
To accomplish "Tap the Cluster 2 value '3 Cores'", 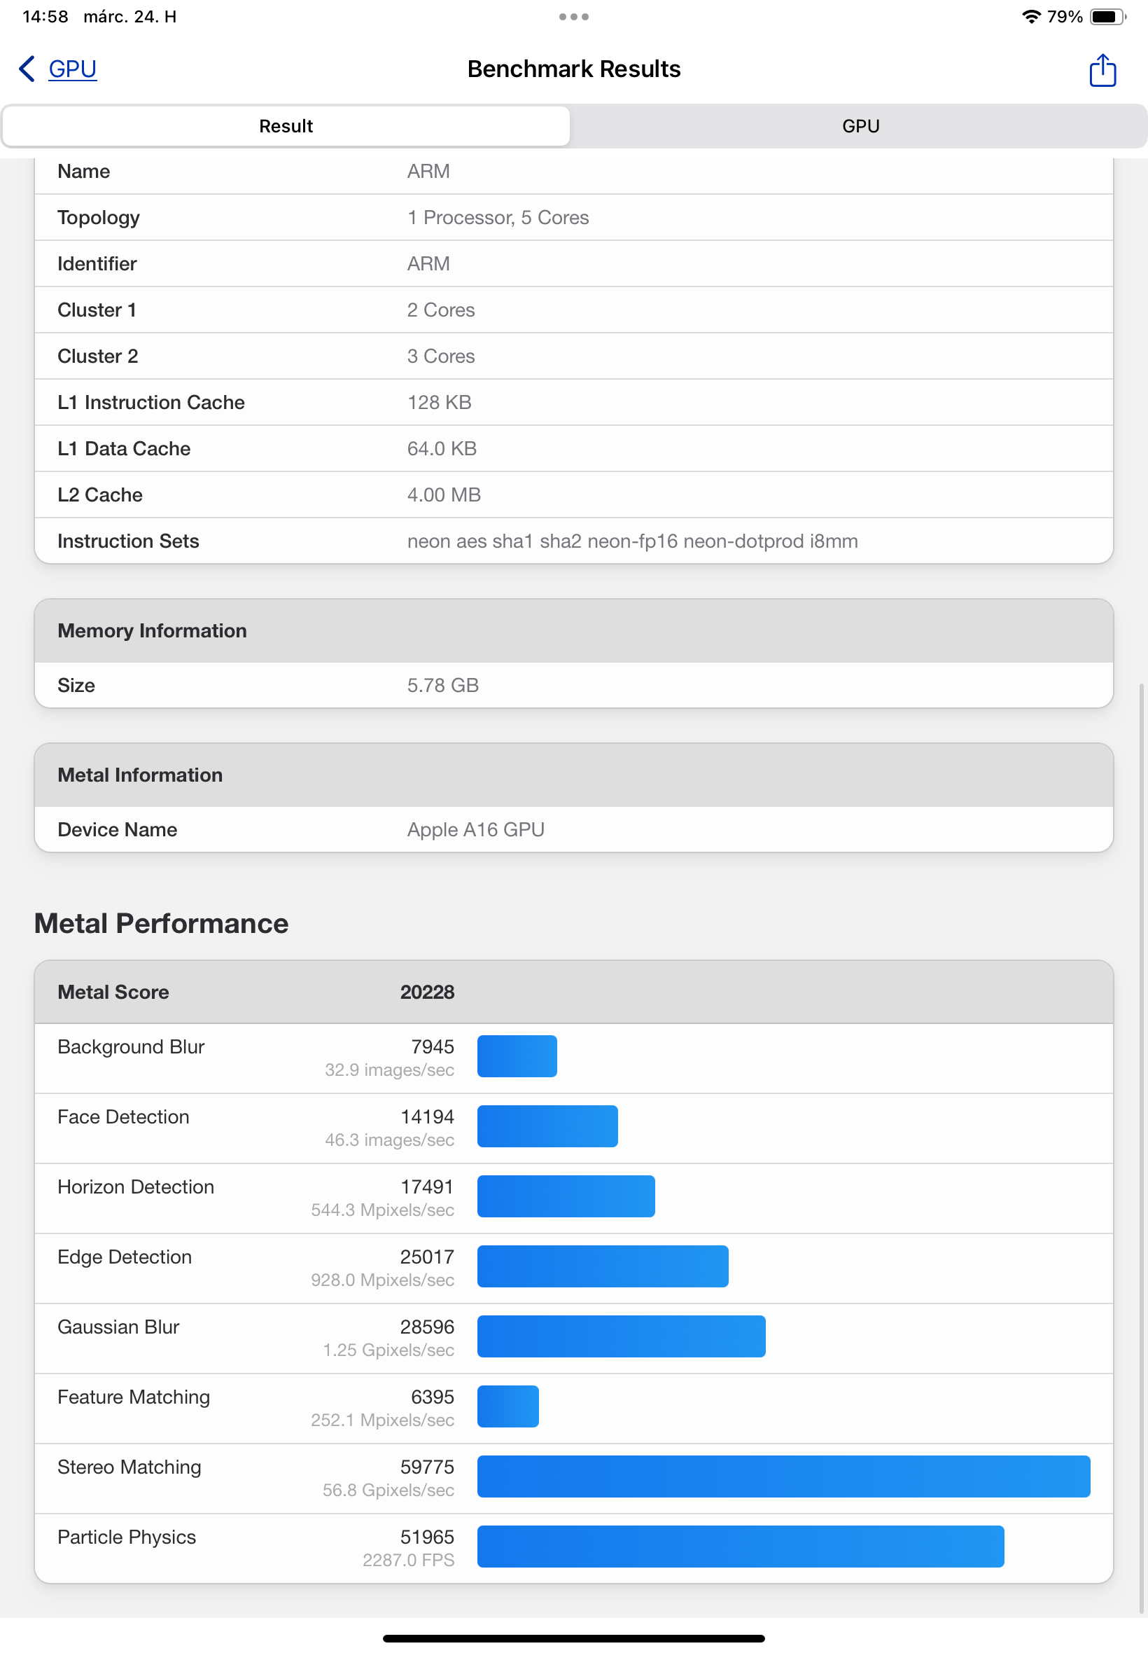I will (441, 357).
